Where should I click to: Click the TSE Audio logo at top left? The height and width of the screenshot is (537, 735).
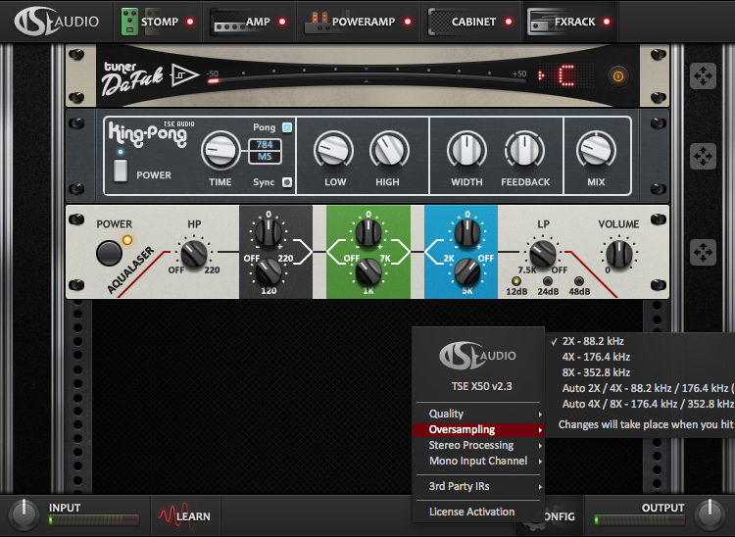click(x=56, y=22)
